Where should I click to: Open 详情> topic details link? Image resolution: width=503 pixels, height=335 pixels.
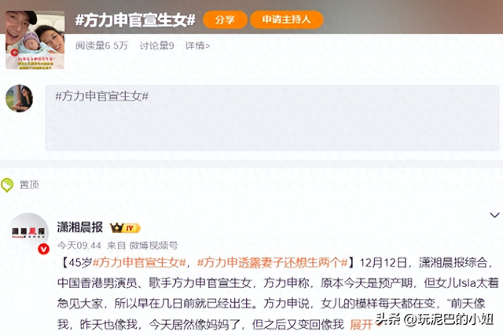point(197,46)
